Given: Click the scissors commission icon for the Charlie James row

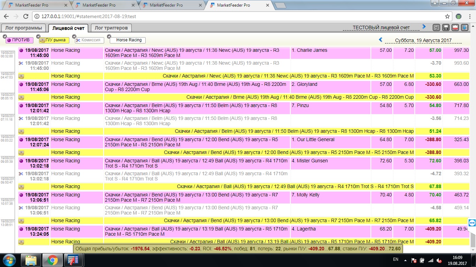Looking at the screenshot, I should coord(21,63).
